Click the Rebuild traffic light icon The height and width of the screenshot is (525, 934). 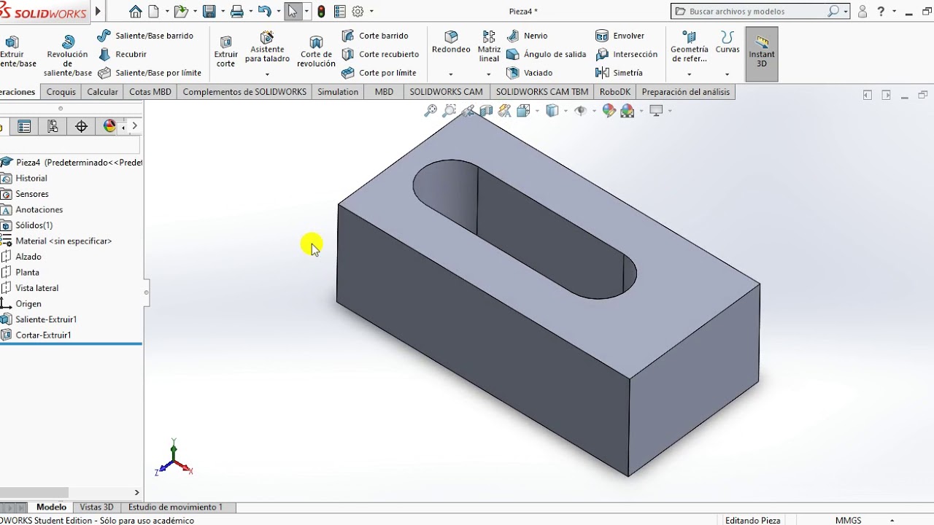point(321,12)
